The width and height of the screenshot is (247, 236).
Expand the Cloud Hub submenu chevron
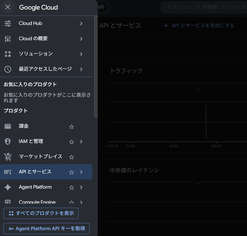tap(81, 24)
